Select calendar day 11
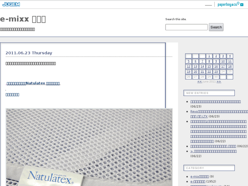248x186 pixels. [x=230, y=61]
